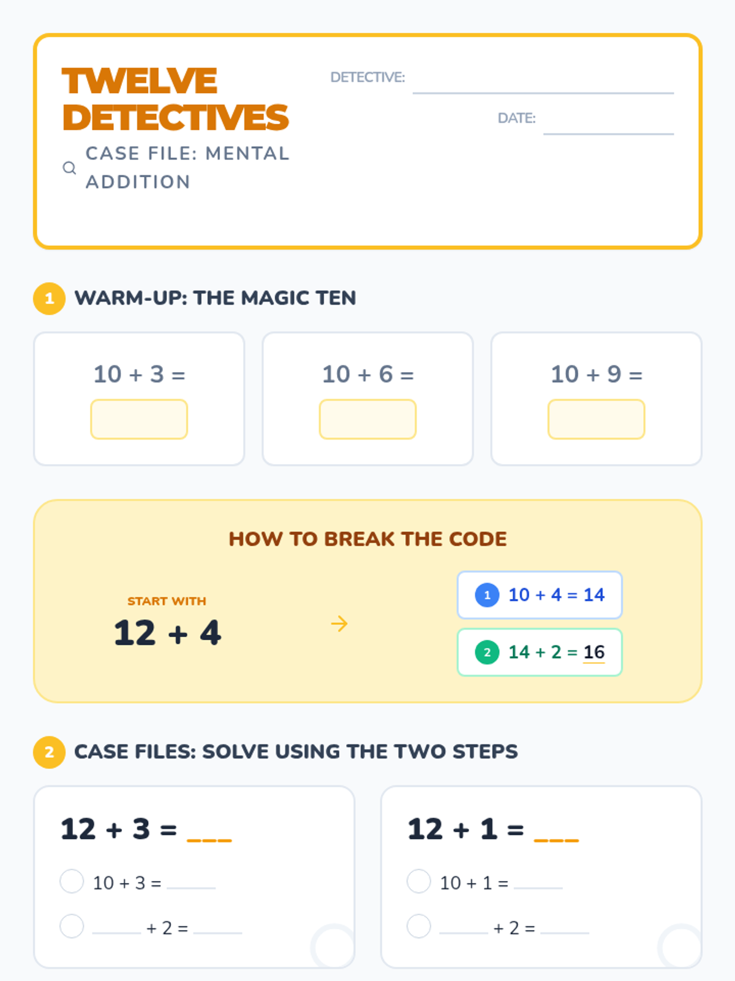Check the circle beside 10 + 1 step

419,881
